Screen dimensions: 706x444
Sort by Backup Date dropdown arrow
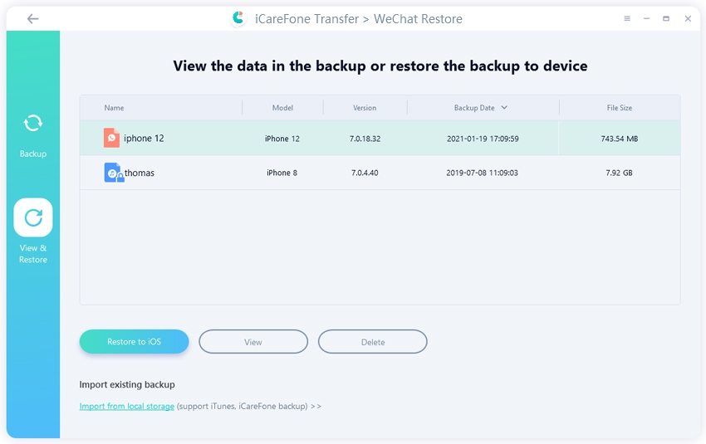[x=504, y=108]
